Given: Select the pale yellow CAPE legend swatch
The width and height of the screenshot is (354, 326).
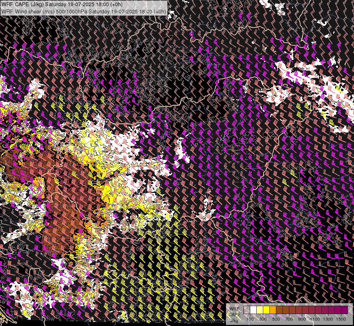Looking at the screenshot, I should (x=260, y=310).
